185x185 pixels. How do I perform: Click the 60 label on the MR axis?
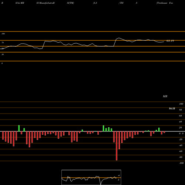(181, 116)
